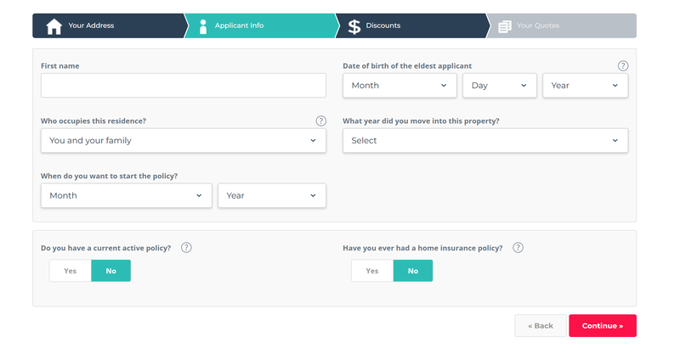Open the birth Day dropdown
Image resolution: width=680 pixels, height=354 pixels.
coord(500,86)
